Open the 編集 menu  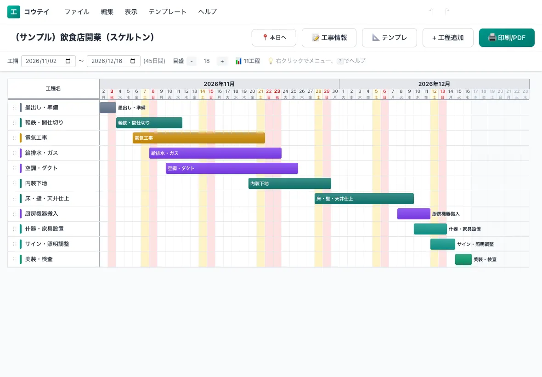(x=107, y=12)
